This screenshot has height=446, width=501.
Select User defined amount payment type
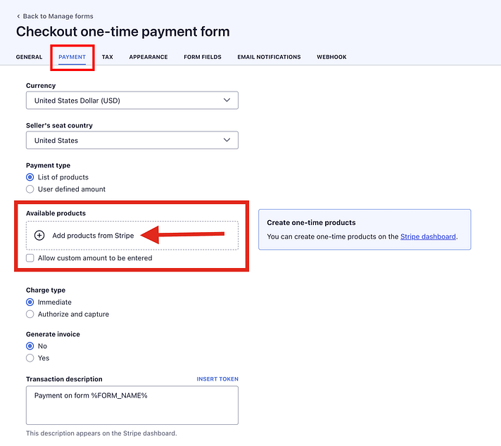click(x=30, y=189)
